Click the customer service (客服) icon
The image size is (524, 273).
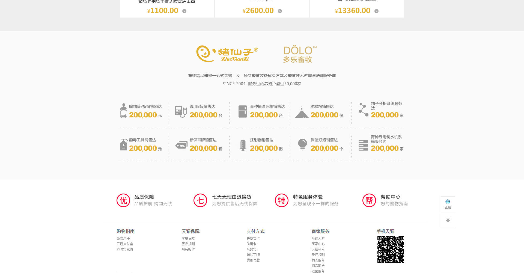(x=448, y=204)
